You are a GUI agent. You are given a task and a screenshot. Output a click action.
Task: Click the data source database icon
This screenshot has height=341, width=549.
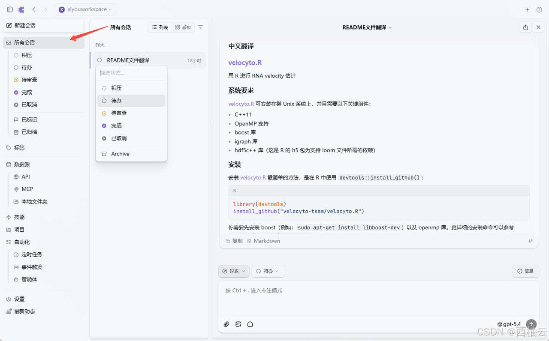point(238,324)
